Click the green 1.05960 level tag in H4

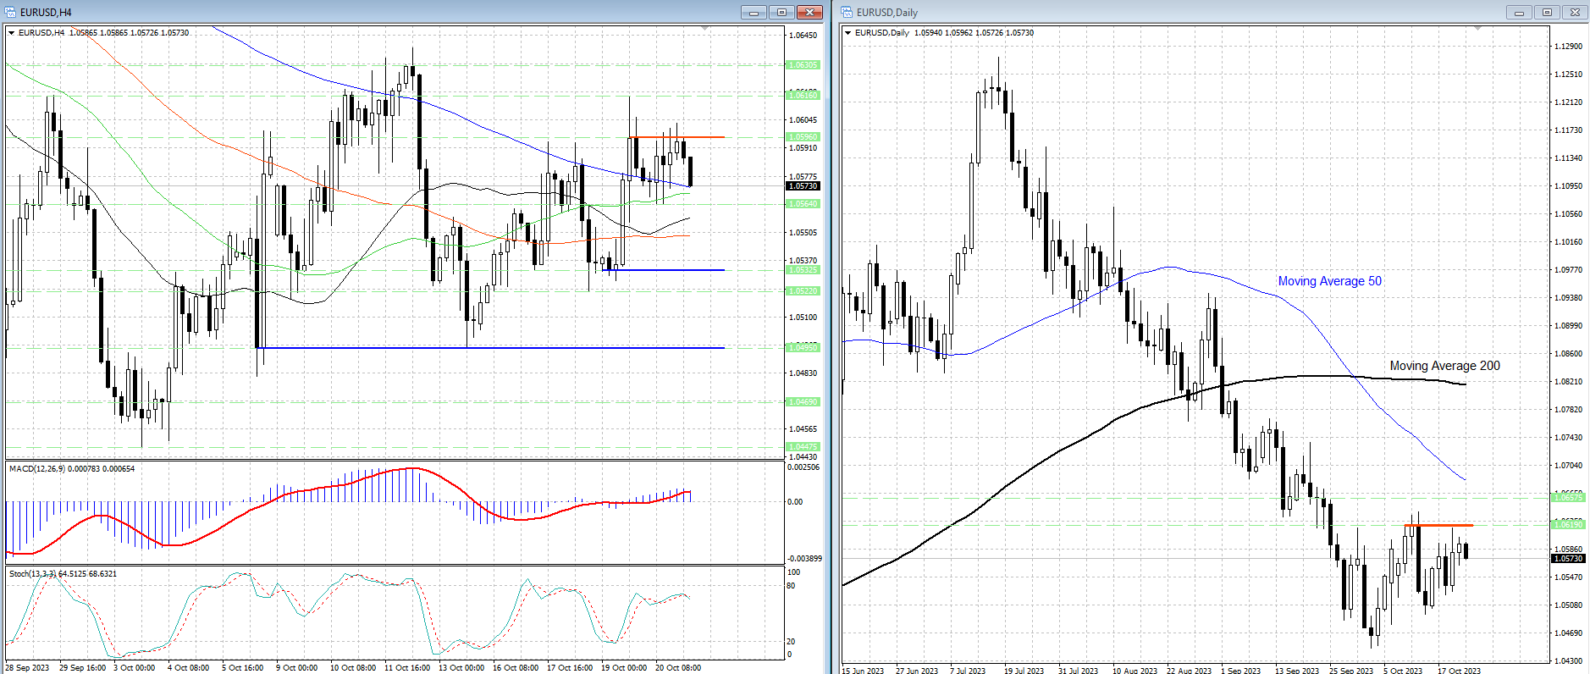click(x=803, y=137)
